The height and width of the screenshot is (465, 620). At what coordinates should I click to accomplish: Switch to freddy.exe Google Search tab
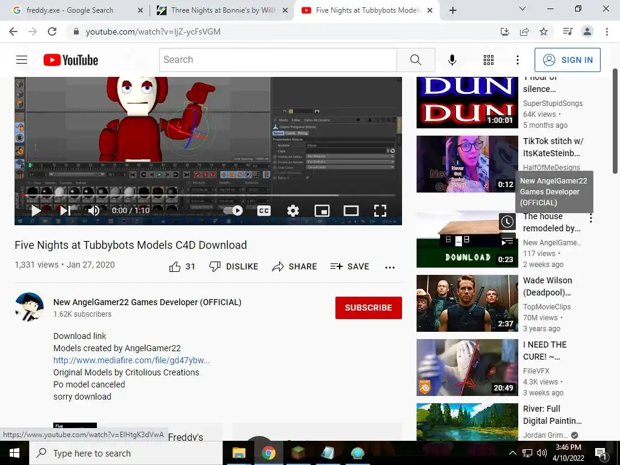(70, 10)
